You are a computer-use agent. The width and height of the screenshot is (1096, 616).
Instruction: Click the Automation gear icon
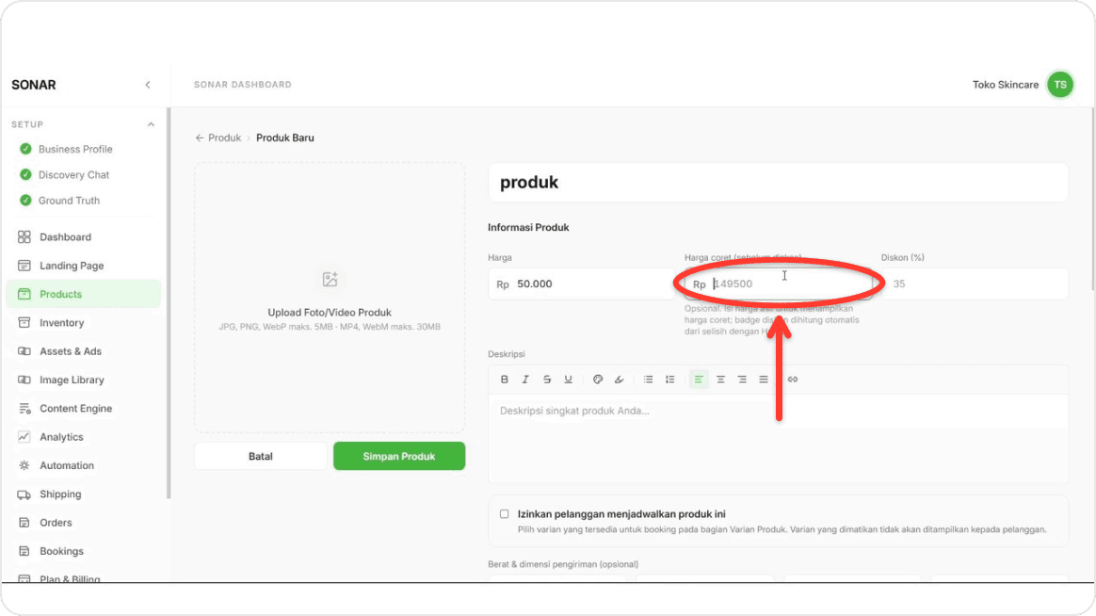click(x=24, y=465)
